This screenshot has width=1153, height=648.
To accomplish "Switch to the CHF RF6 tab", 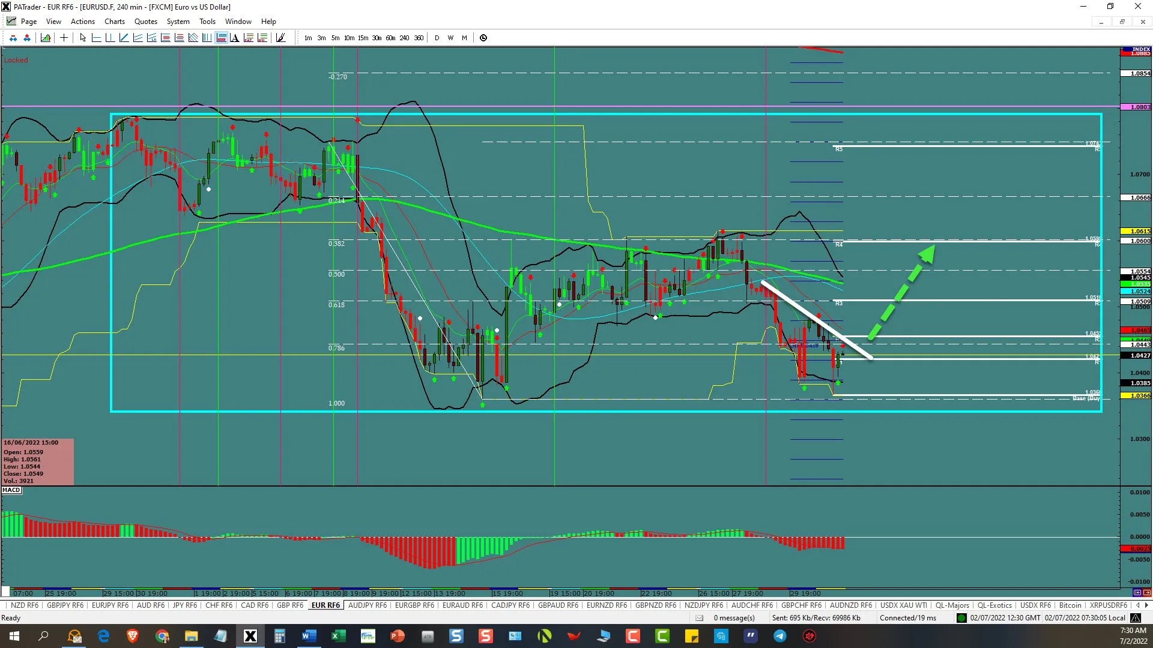I will click(219, 605).
